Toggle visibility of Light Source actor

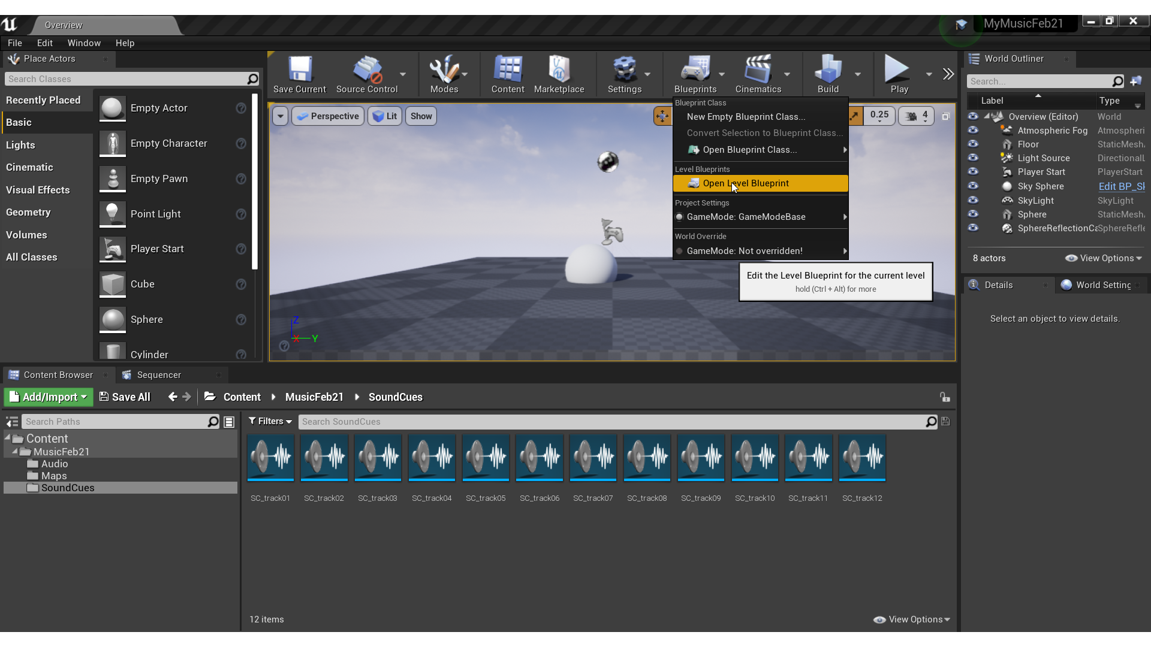973,158
